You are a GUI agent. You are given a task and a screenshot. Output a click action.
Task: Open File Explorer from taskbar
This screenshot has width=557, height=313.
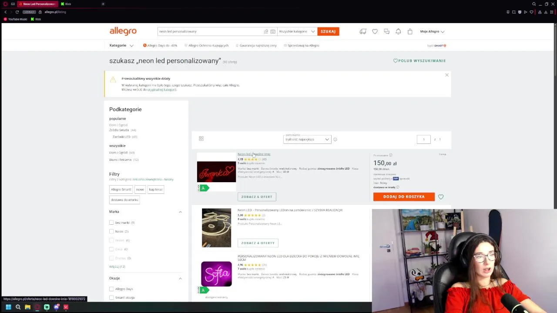coord(27,307)
